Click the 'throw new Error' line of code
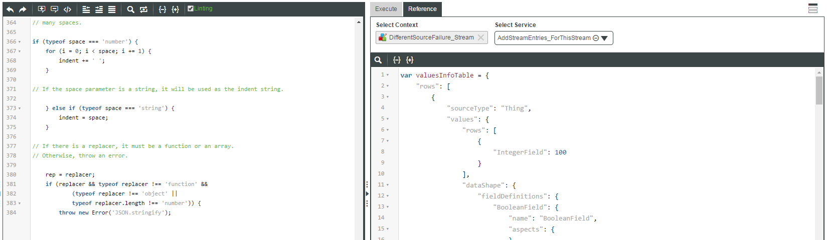 pos(115,212)
